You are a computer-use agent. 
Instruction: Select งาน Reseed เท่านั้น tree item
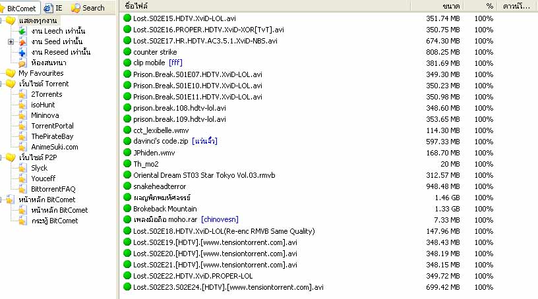point(61,53)
